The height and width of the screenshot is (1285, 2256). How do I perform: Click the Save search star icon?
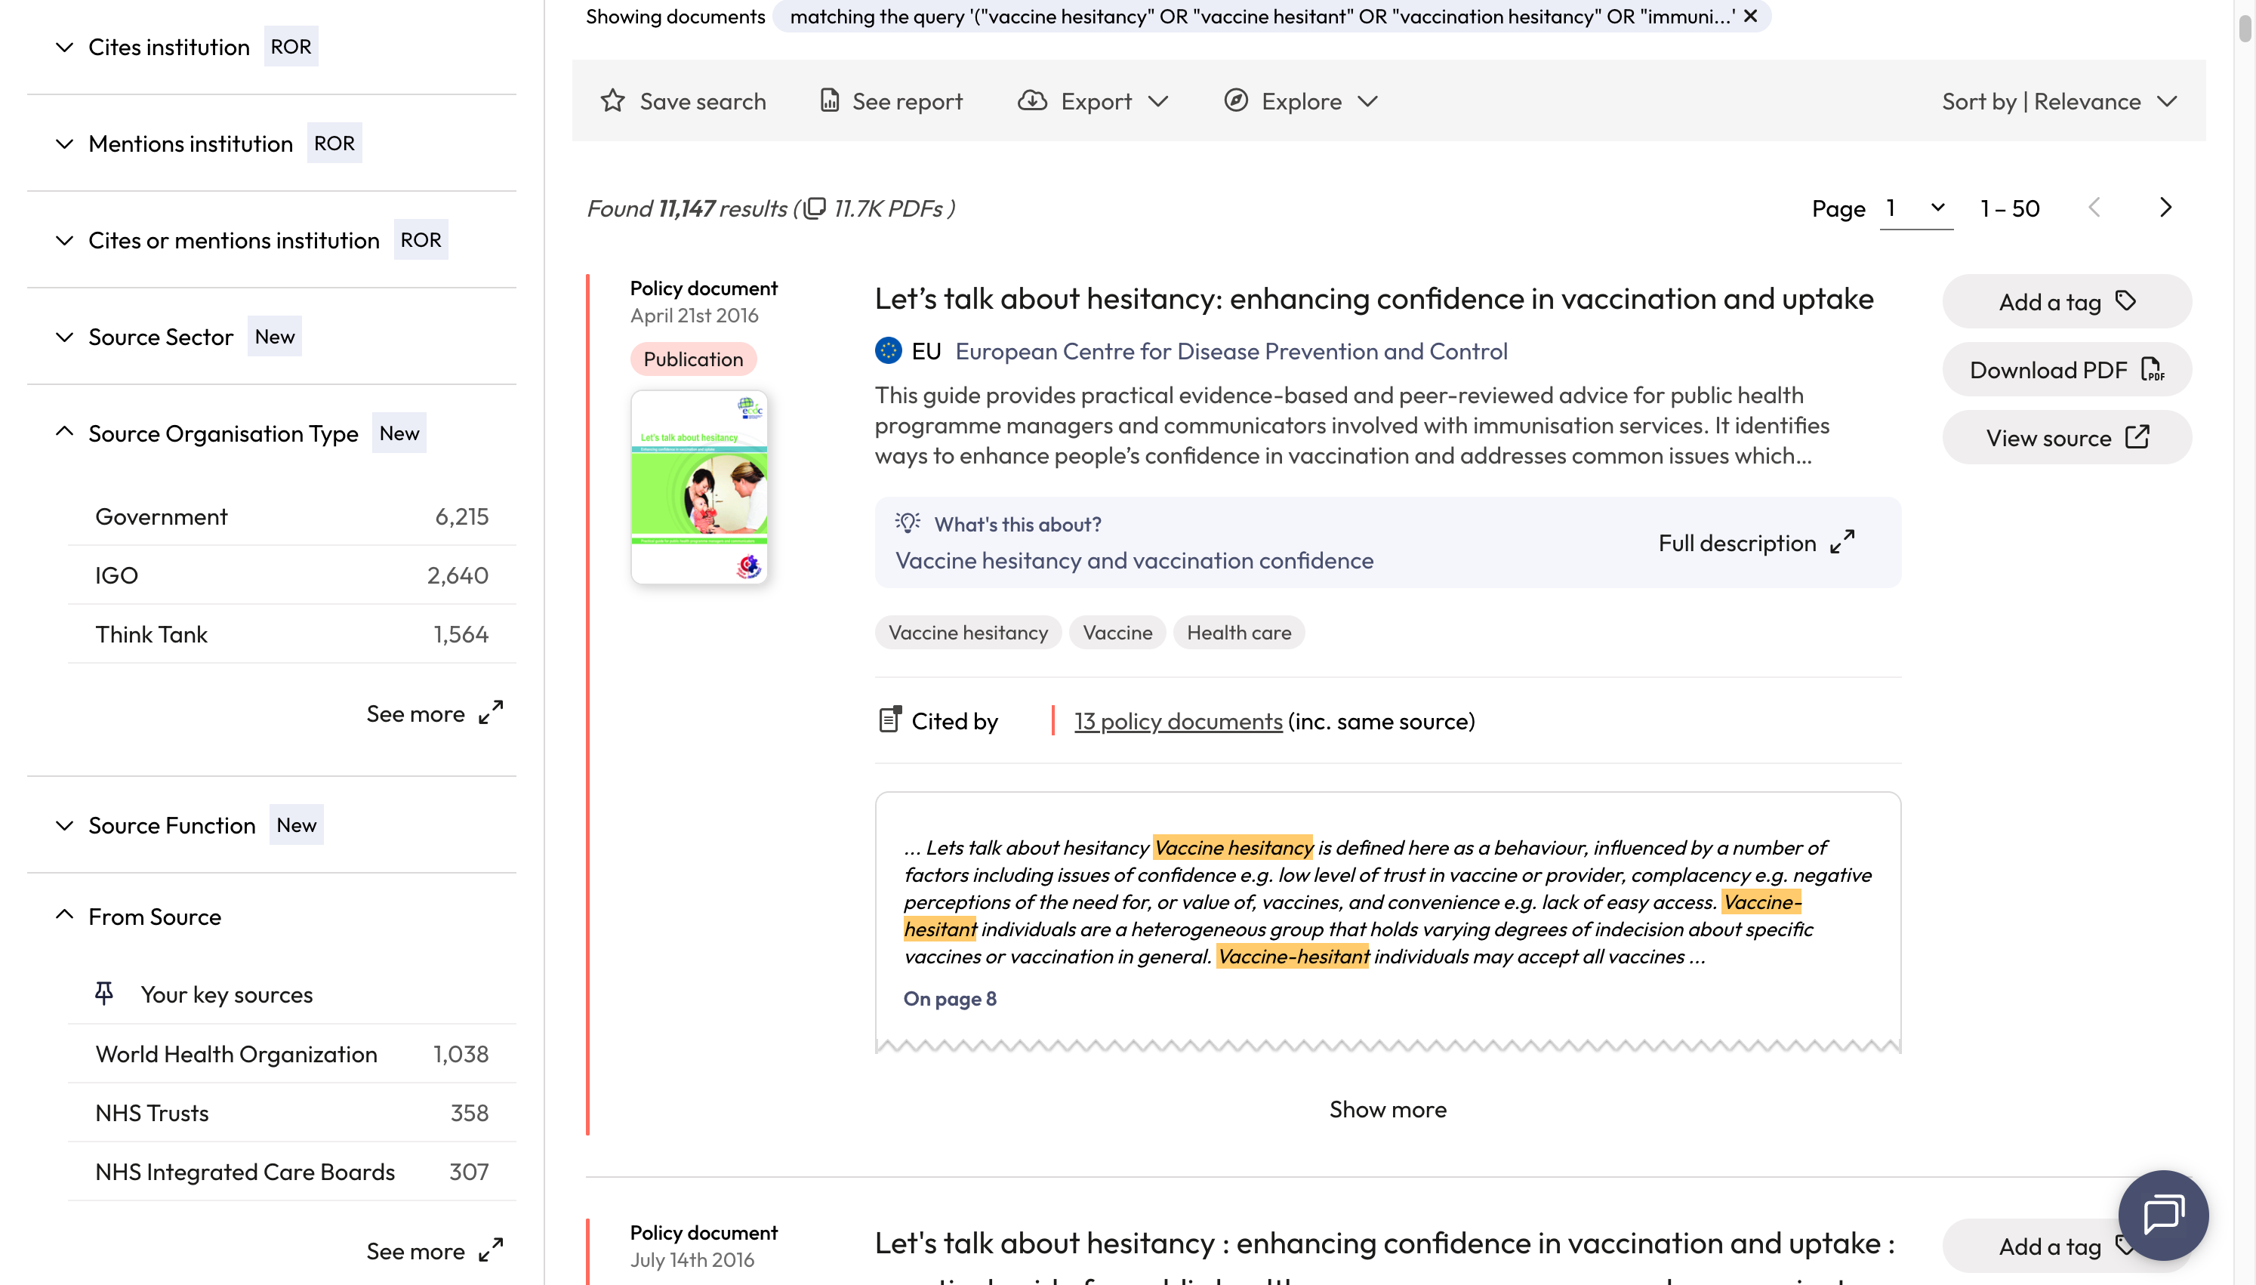point(612,100)
